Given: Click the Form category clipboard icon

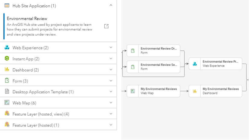Looking at the screenshot, I should (x=7, y=81).
